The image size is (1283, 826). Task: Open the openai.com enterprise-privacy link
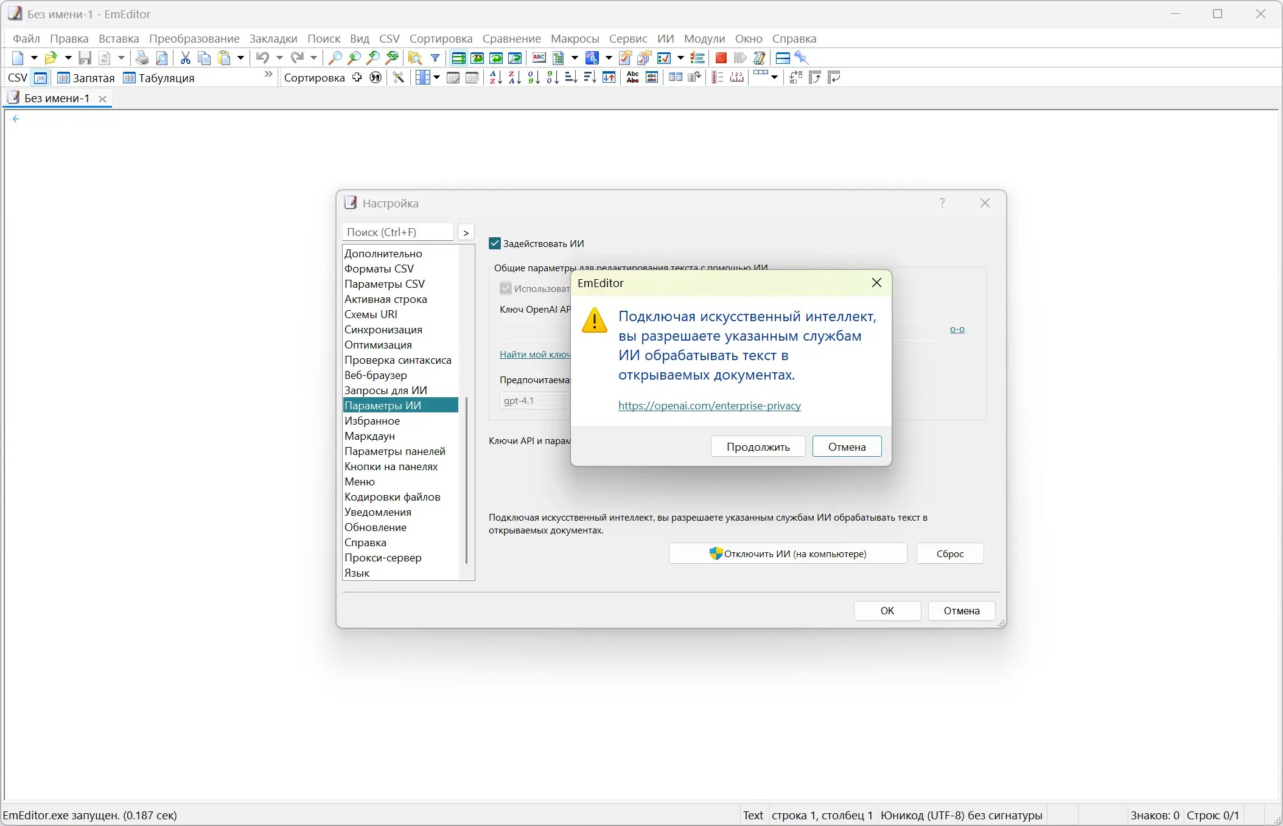pyautogui.click(x=709, y=406)
